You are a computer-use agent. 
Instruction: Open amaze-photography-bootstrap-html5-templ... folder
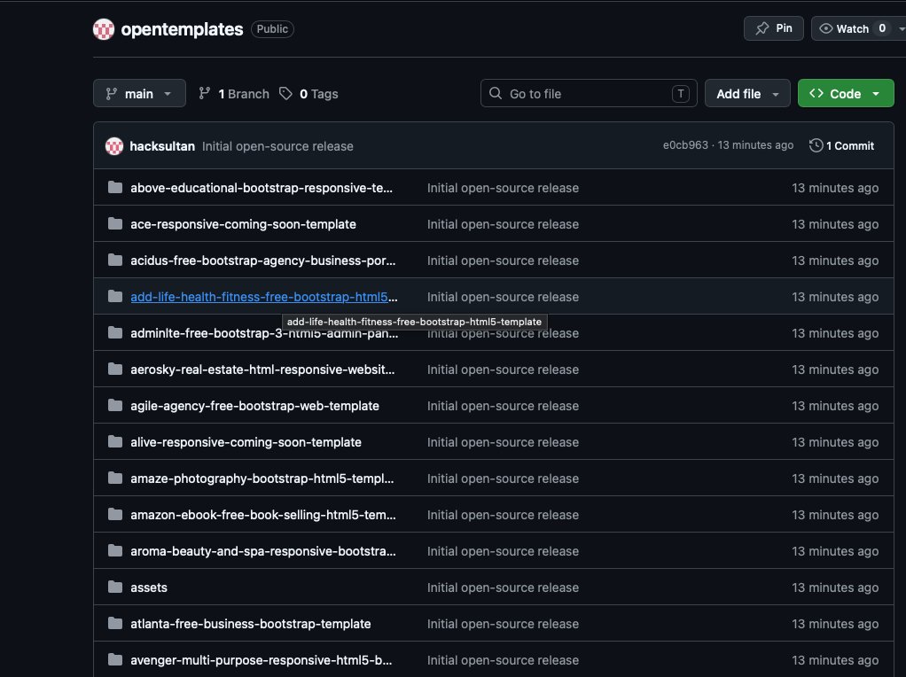point(262,479)
